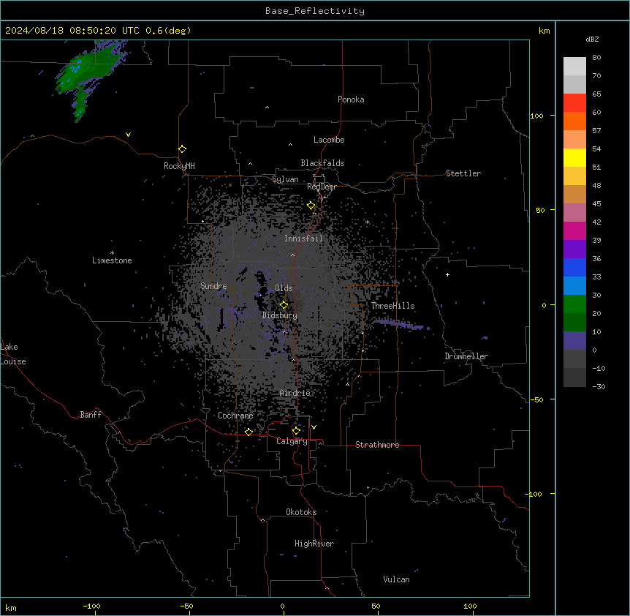Image resolution: width=630 pixels, height=616 pixels.
Task: Click the Lacombe city label
Action: coord(329,140)
